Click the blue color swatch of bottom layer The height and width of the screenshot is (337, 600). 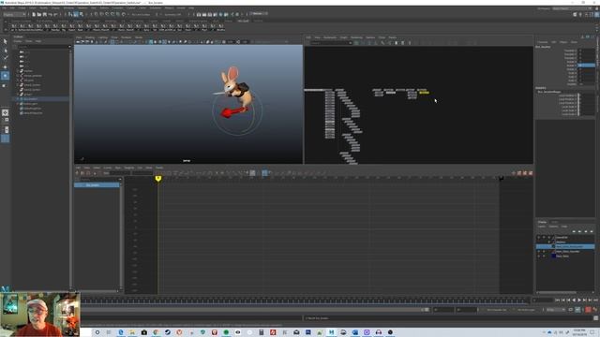pos(553,256)
